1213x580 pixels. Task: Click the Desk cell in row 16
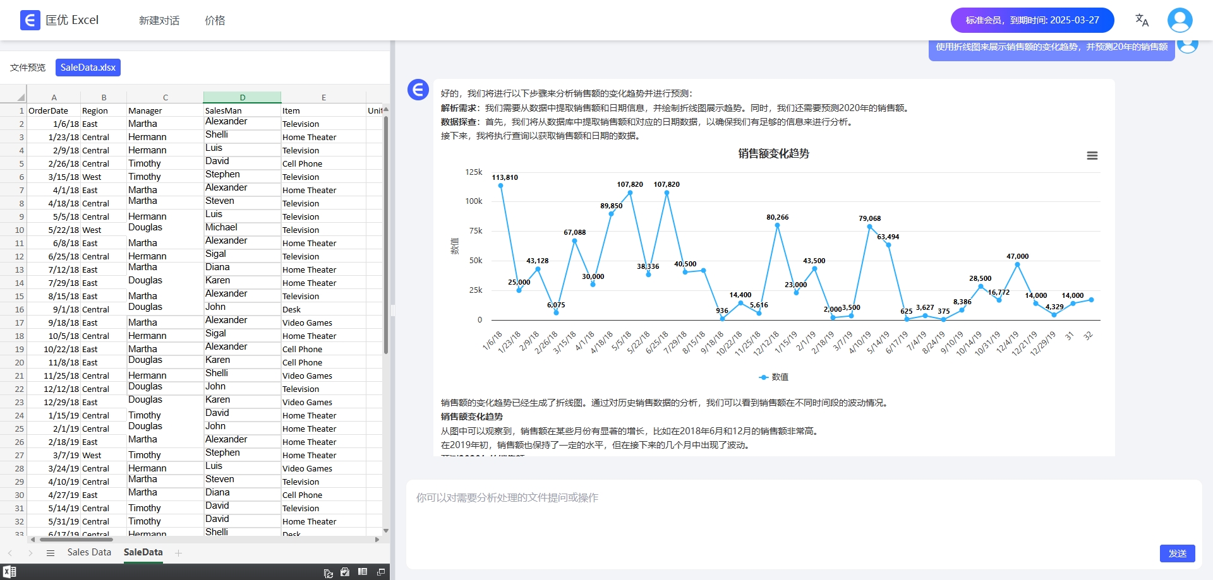coord(323,309)
